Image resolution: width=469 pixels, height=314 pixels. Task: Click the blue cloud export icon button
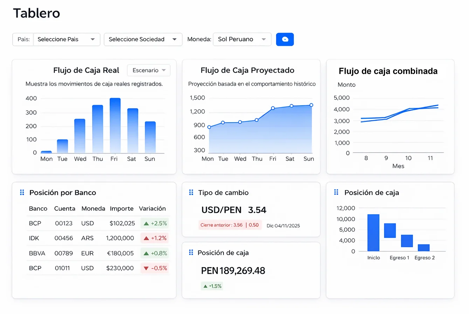point(285,39)
